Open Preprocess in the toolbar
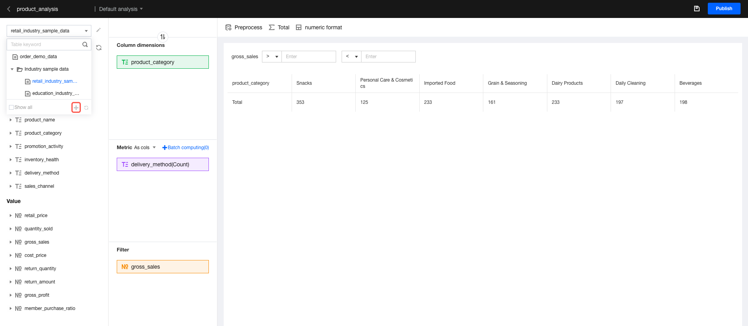This screenshot has height=326, width=748. [244, 27]
